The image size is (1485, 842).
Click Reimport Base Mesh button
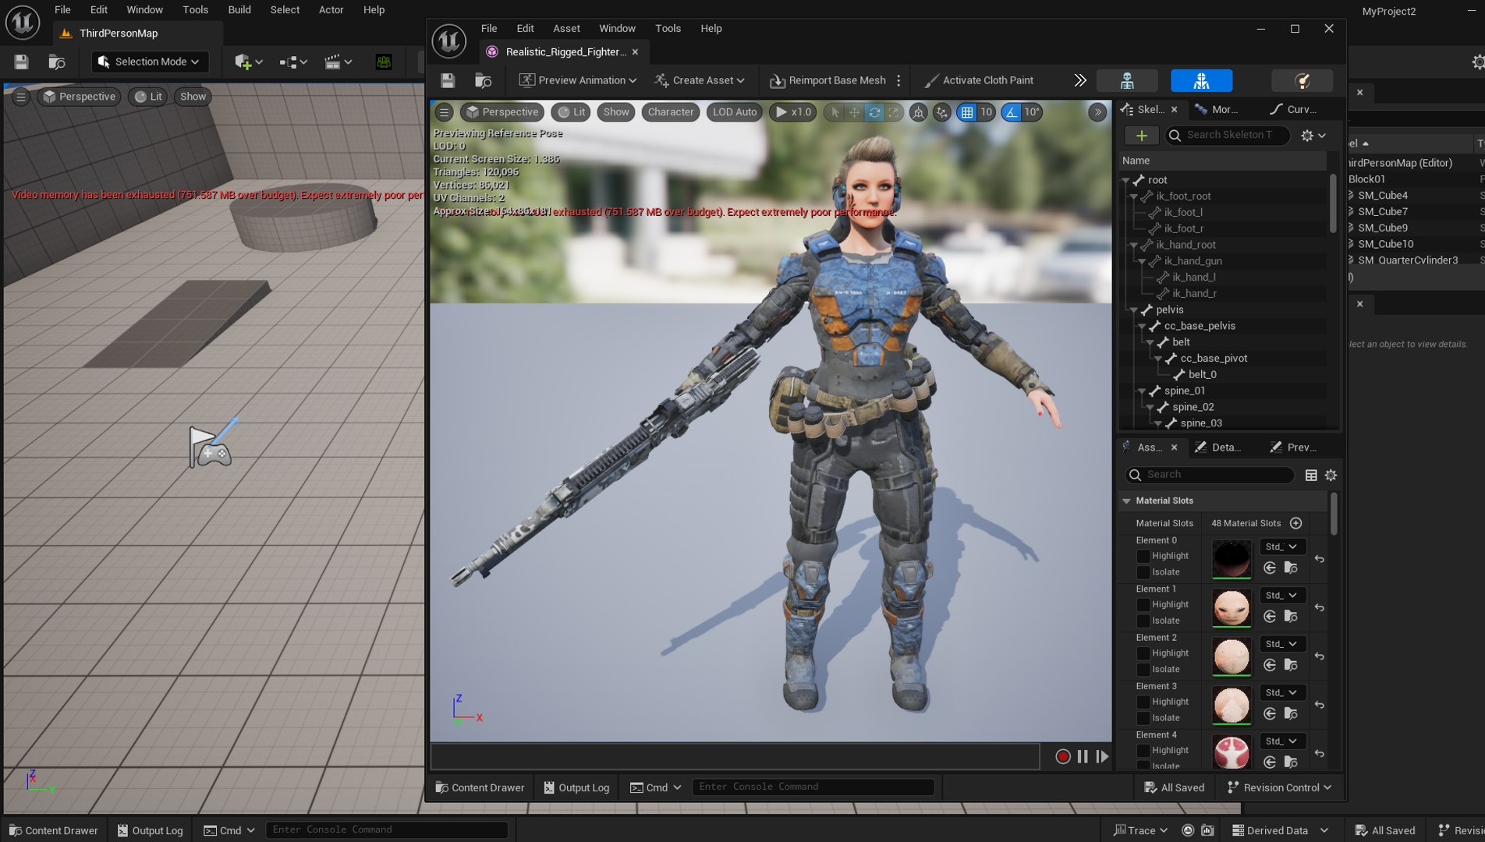point(828,80)
